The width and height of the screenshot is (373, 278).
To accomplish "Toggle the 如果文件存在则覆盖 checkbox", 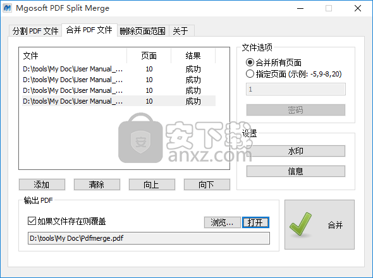I will click(32, 221).
